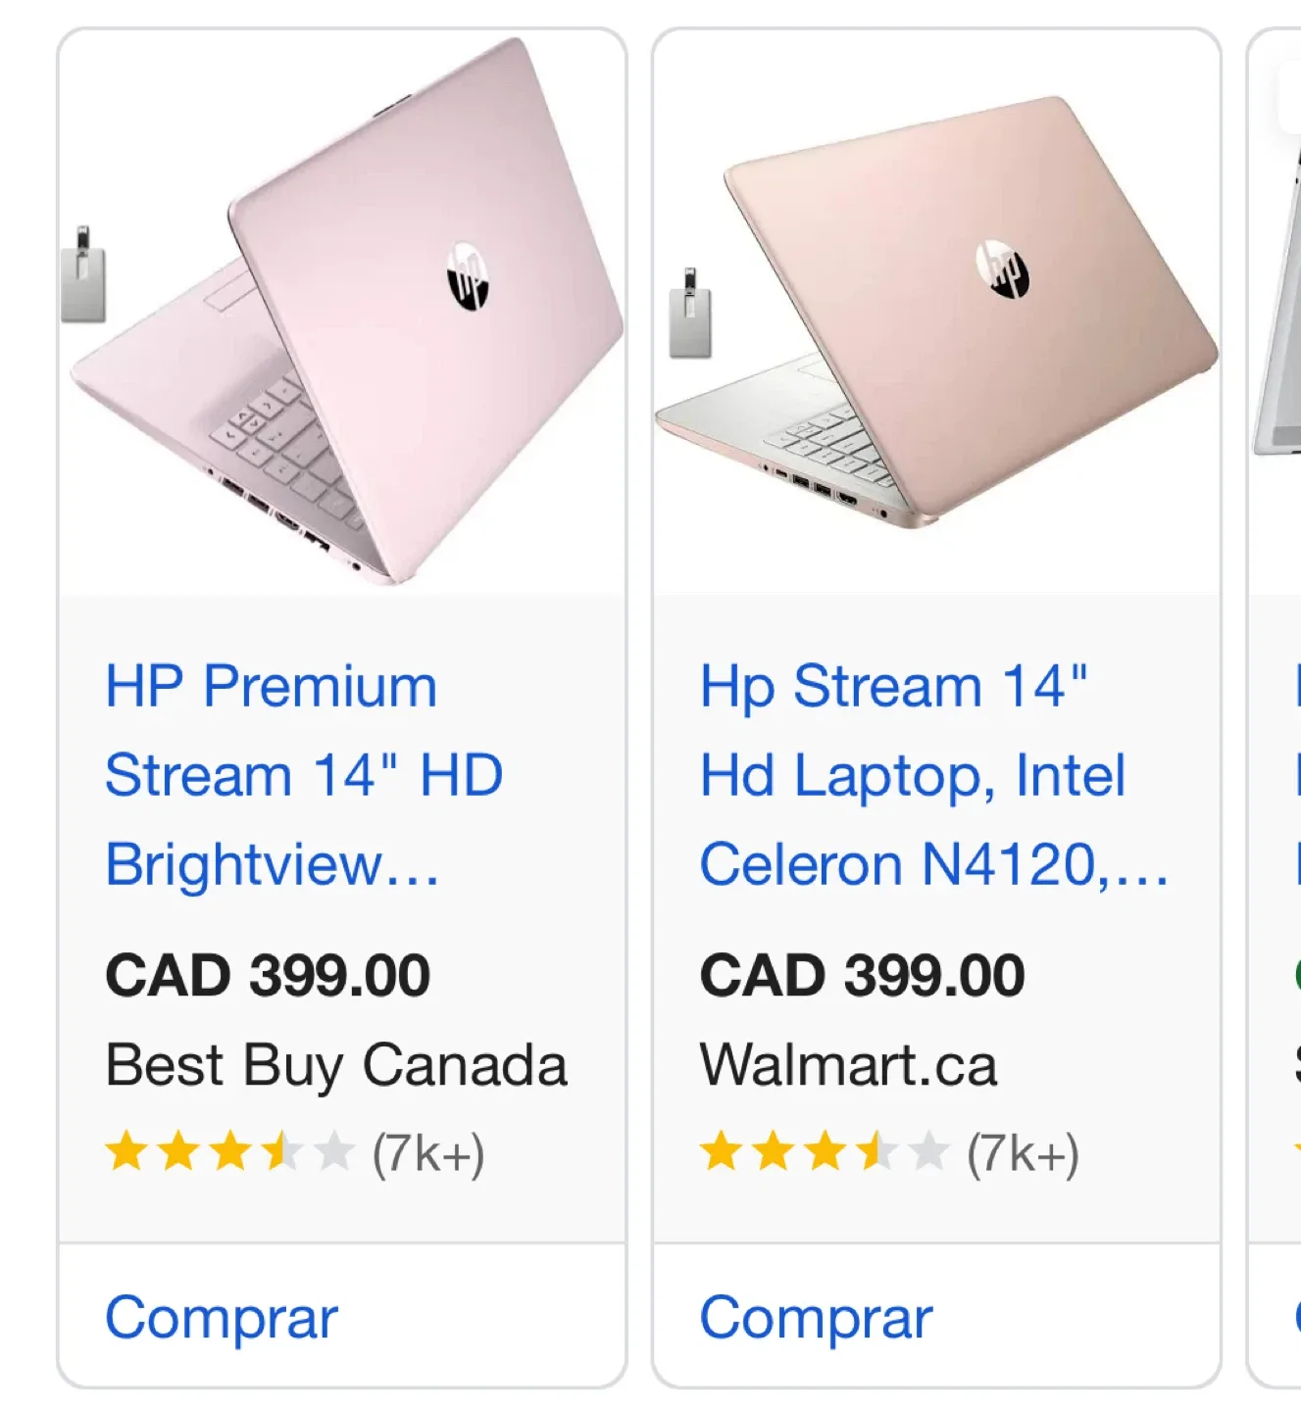Click the HP logo on the second laptop image

[1004, 269]
